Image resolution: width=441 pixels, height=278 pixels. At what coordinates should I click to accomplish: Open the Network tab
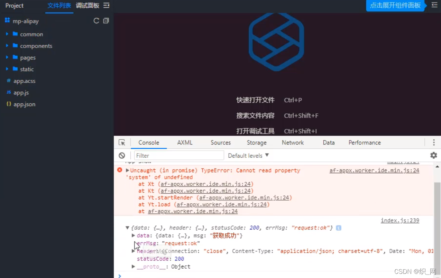pyautogui.click(x=293, y=142)
